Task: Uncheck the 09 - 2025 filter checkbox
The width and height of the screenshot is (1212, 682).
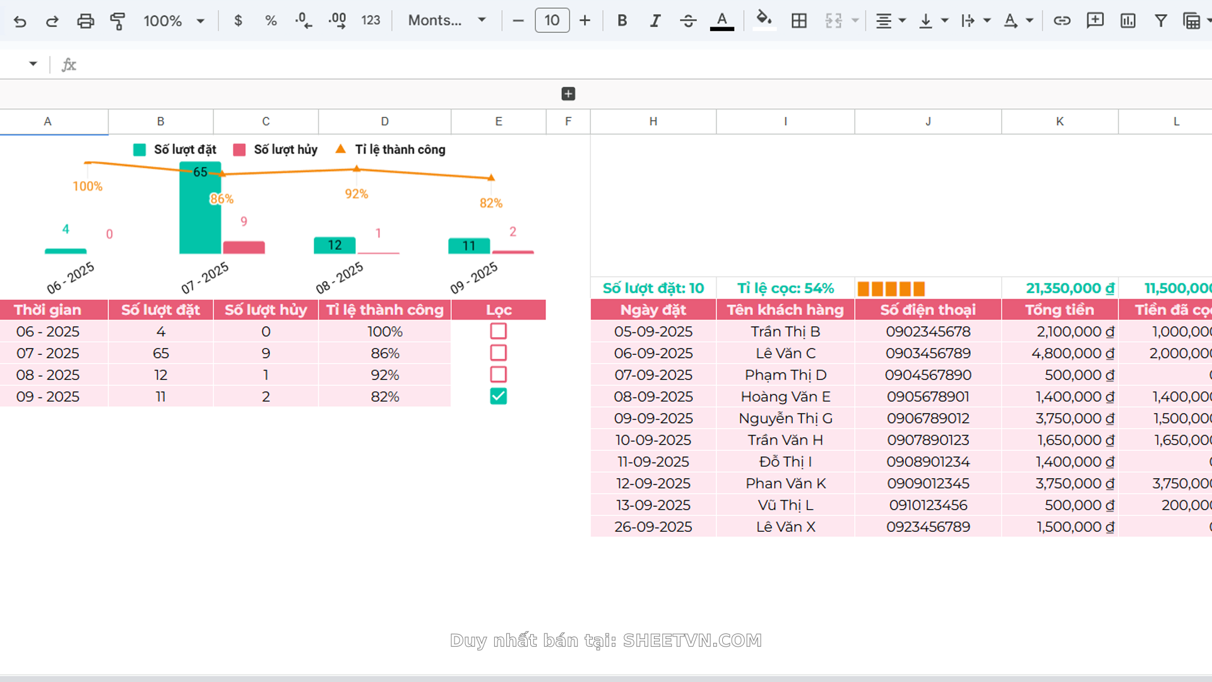Action: tap(498, 397)
